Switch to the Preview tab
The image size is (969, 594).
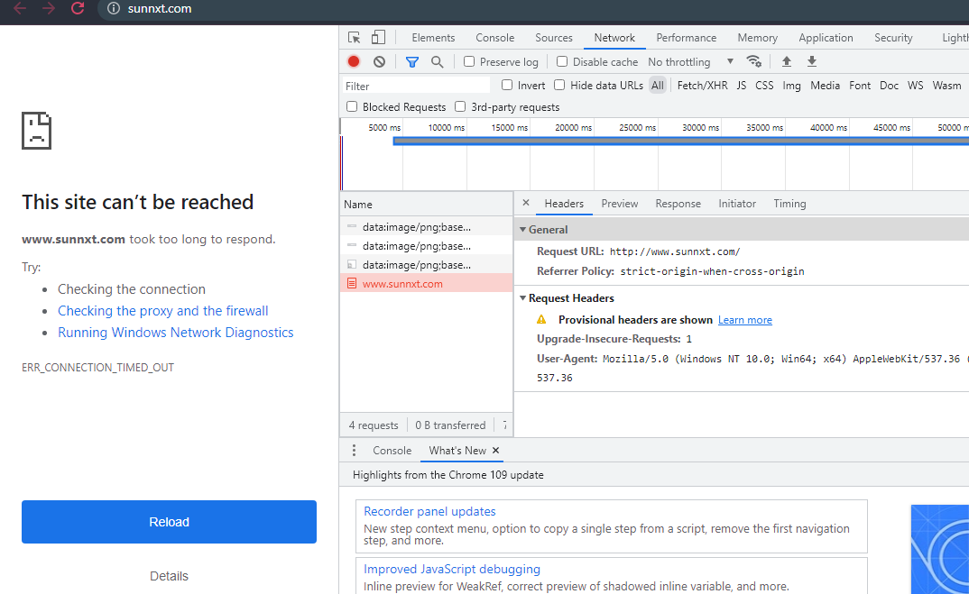(x=619, y=203)
